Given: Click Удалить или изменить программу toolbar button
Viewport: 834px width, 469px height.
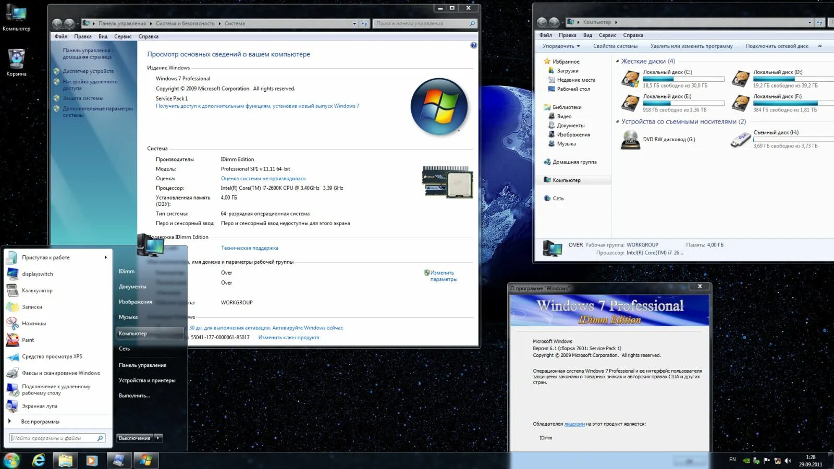Looking at the screenshot, I should click(691, 46).
